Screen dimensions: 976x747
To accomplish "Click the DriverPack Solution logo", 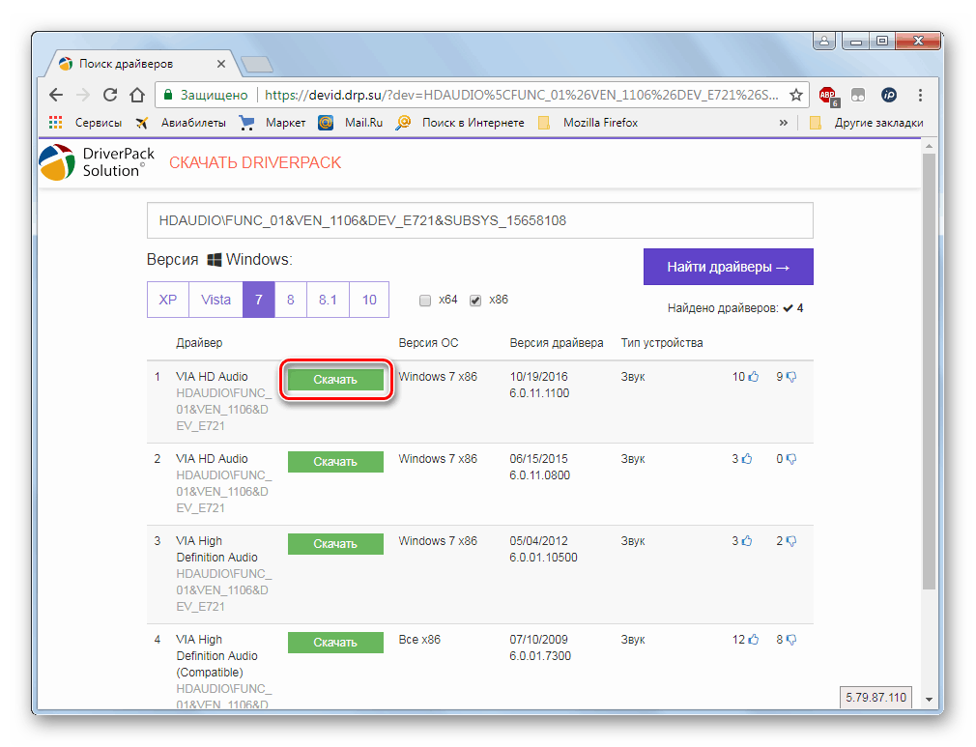I will 97,162.
